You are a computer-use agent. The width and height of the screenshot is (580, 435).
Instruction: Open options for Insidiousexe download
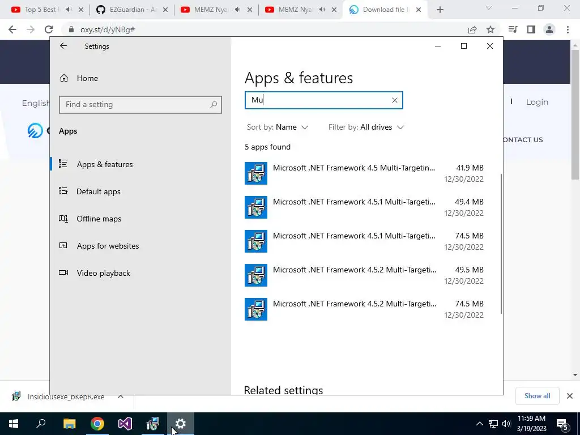(121, 396)
